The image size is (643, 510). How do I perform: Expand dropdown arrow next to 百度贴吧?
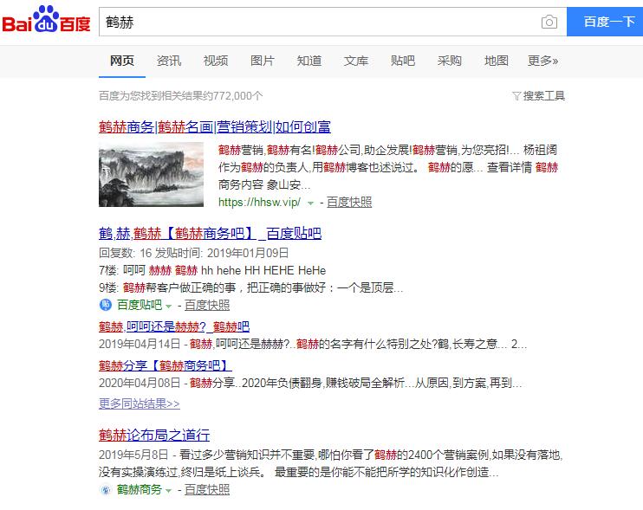[169, 306]
